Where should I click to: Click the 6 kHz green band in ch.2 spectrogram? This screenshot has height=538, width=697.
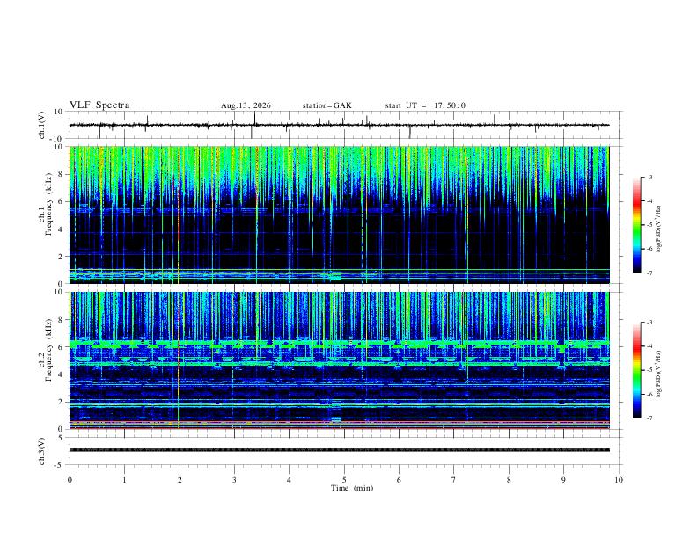point(339,344)
